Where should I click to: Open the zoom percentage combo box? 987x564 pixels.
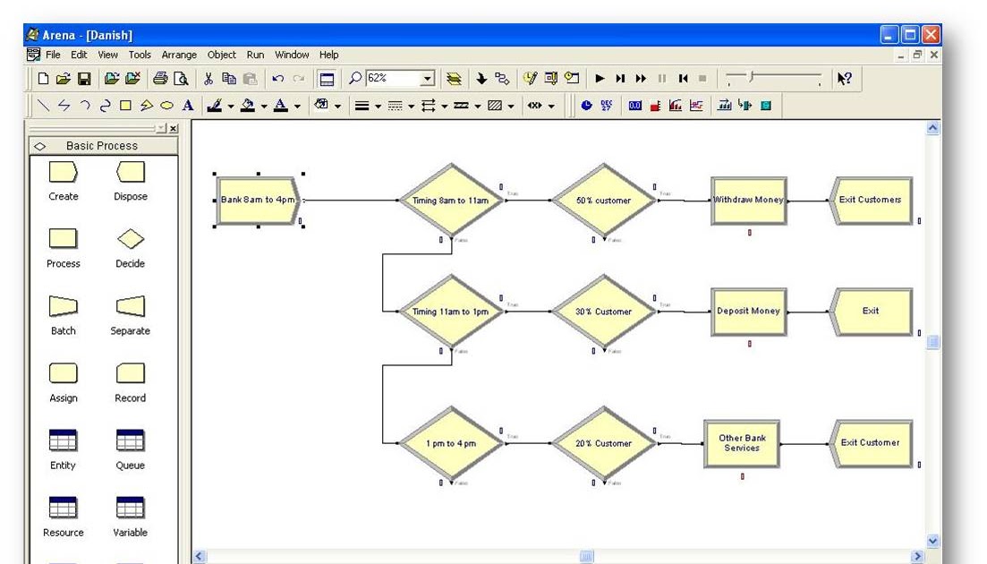428,78
